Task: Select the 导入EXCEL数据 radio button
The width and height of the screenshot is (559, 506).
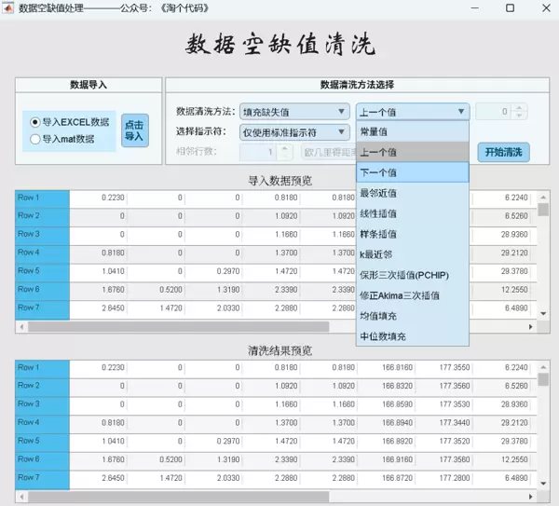Action: 35,122
